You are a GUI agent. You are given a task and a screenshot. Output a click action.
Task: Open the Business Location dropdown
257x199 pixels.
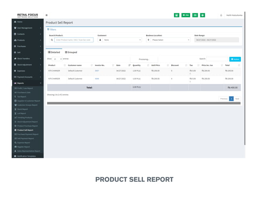pyautogui.click(x=170, y=40)
